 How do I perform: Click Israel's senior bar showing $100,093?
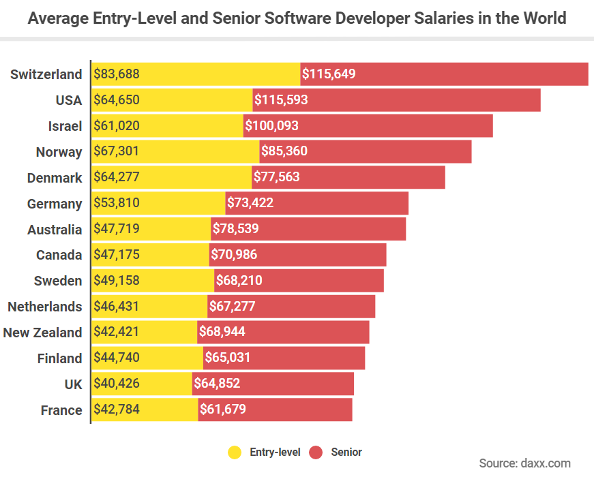pos(368,125)
